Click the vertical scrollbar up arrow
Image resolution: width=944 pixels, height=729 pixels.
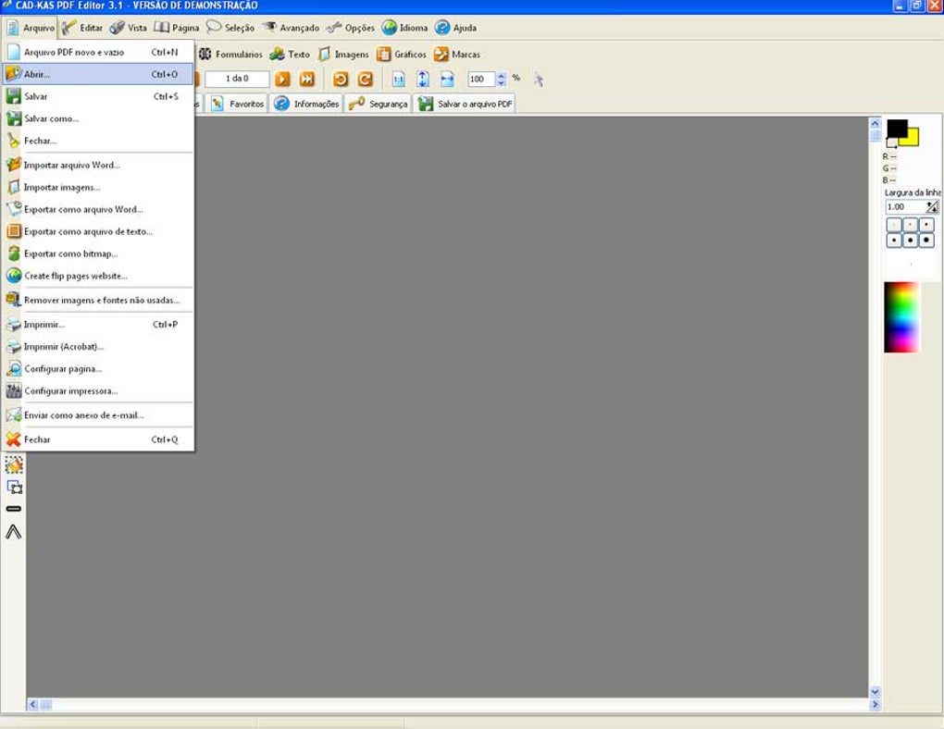click(875, 123)
